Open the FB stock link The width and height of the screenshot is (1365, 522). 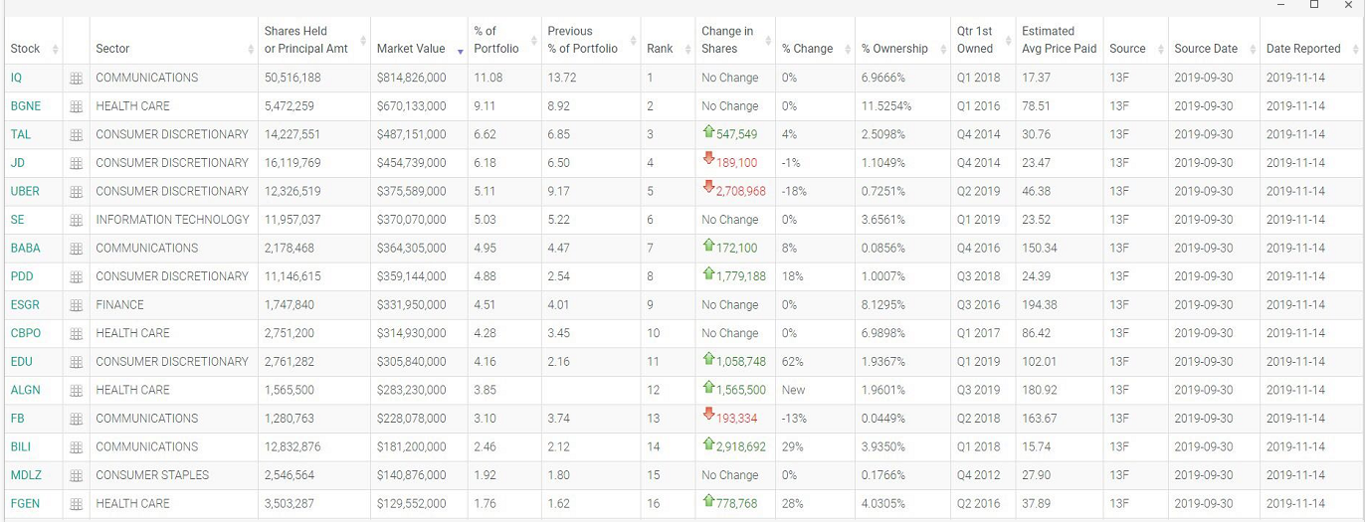(17, 419)
